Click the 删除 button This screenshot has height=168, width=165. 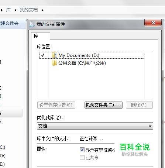(x=139, y=105)
